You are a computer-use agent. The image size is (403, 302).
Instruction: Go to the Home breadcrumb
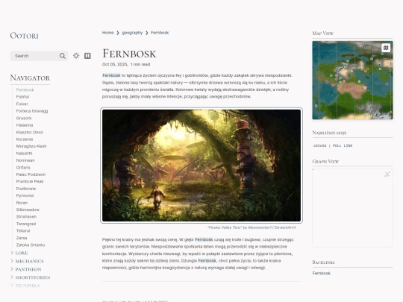coord(107,33)
